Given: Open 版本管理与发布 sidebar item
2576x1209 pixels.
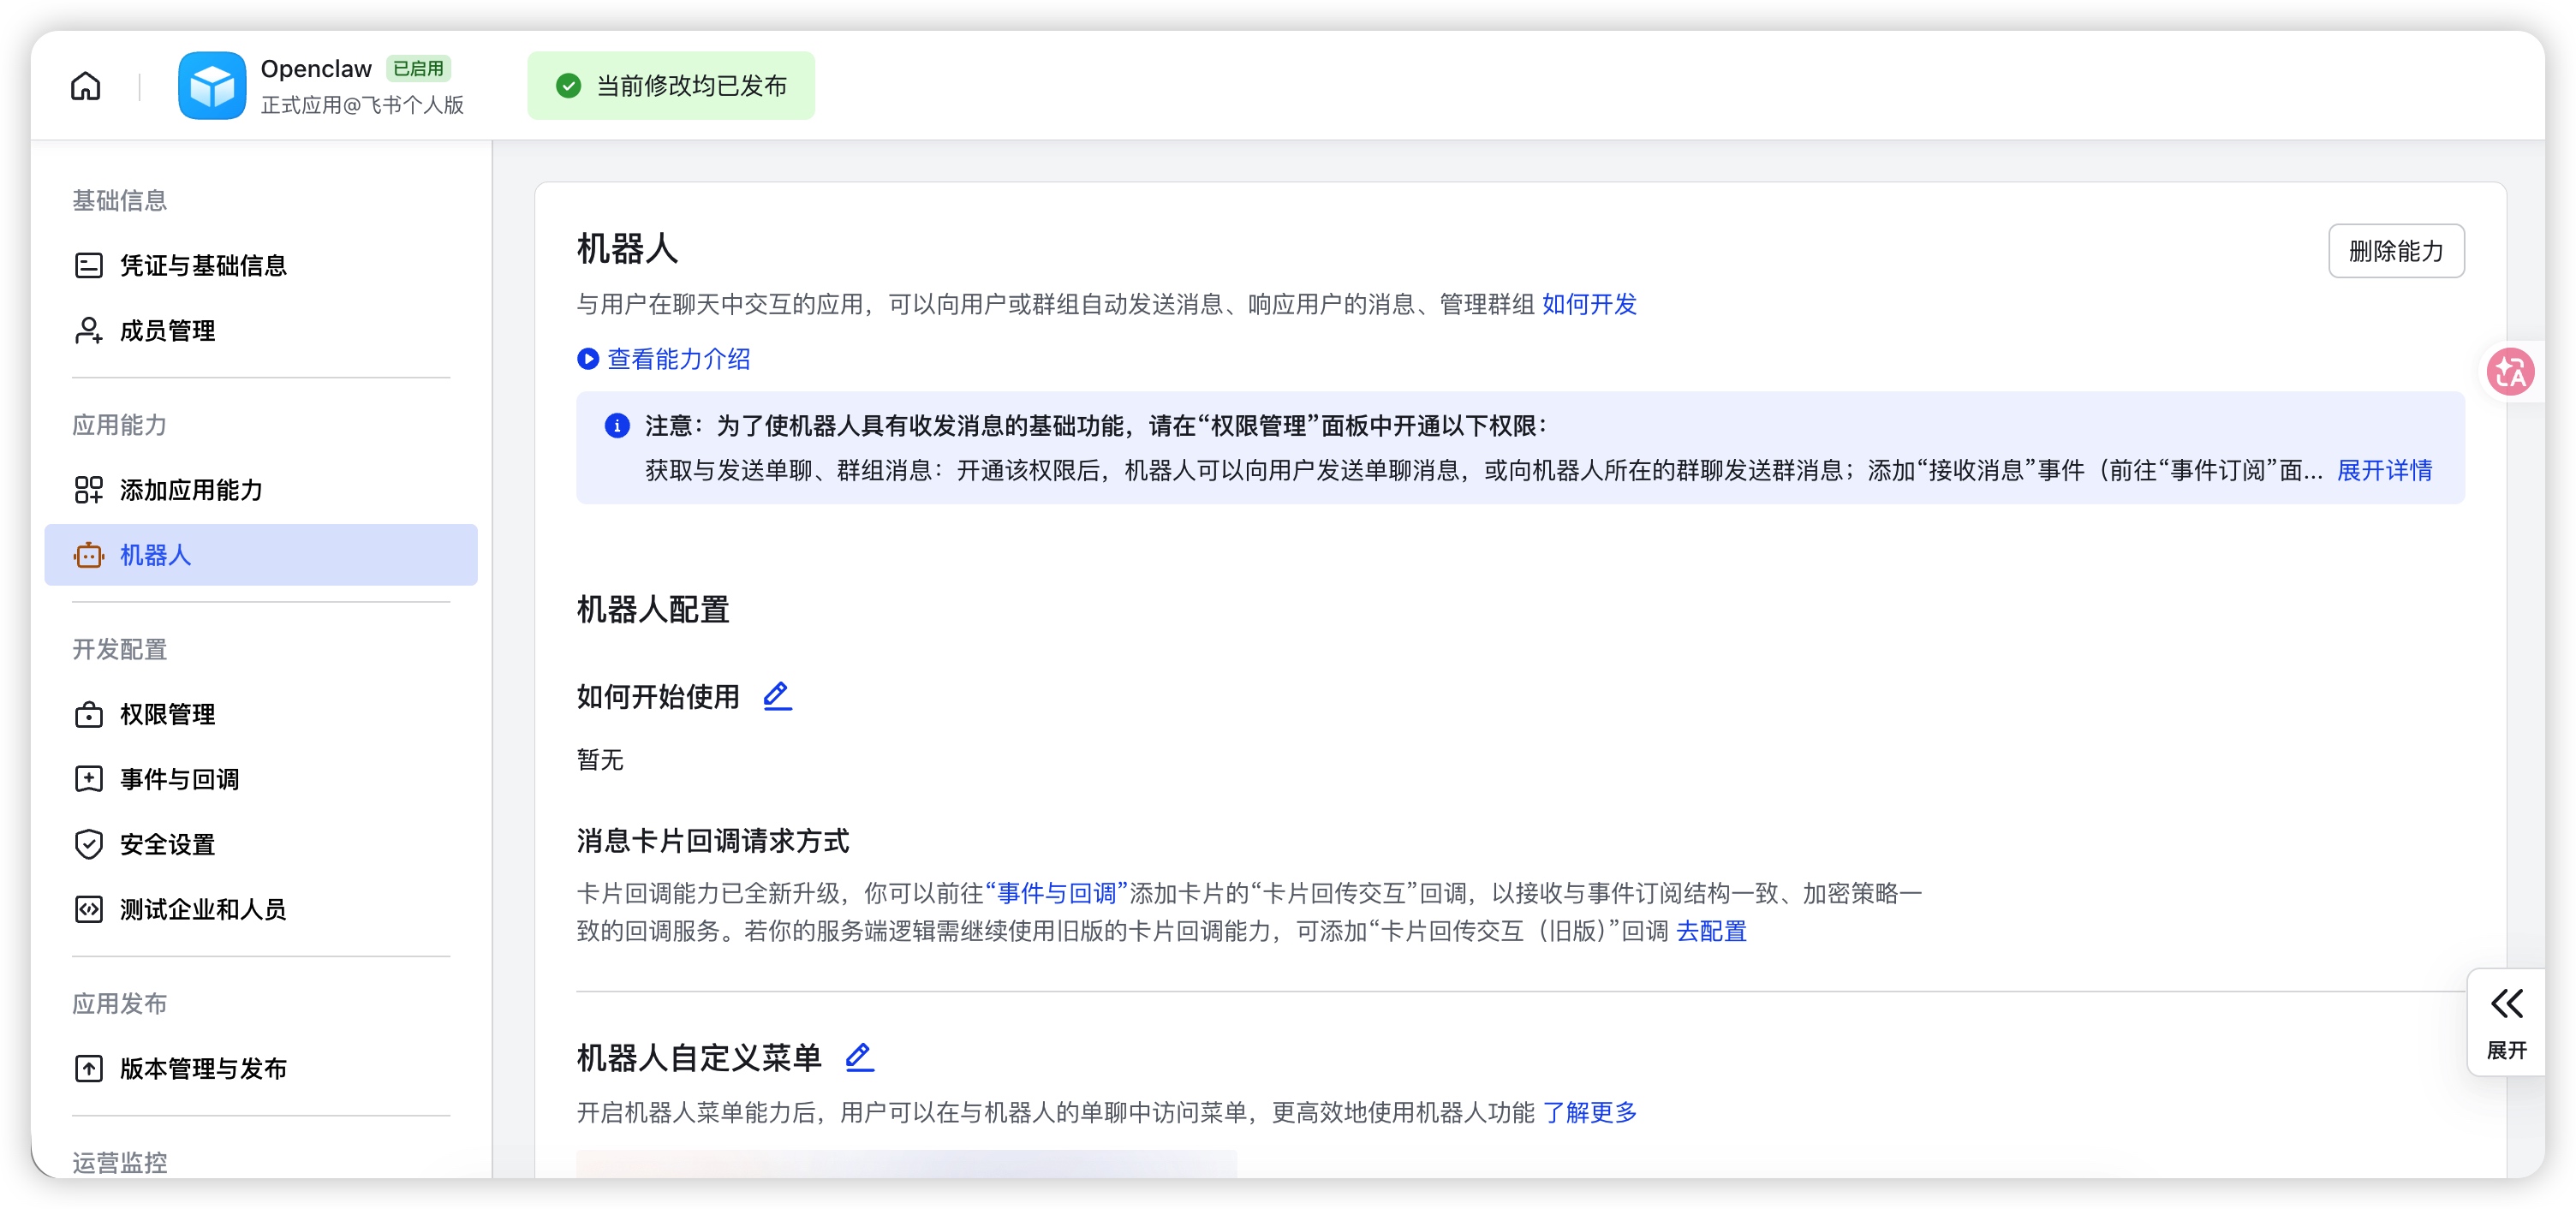Looking at the screenshot, I should tap(203, 1068).
